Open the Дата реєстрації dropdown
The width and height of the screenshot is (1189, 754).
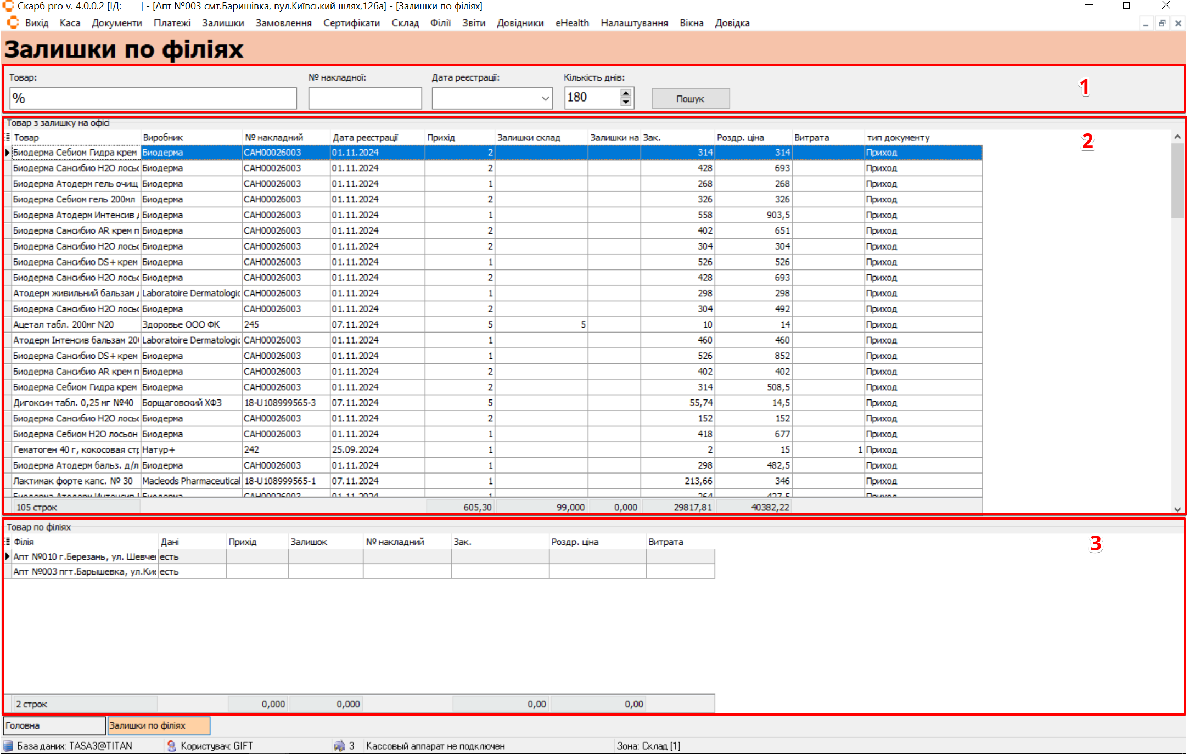pos(545,99)
